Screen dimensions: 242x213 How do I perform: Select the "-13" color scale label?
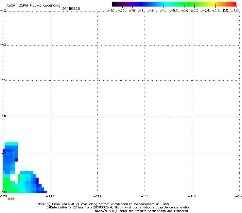pyautogui.click(x=121, y=10)
